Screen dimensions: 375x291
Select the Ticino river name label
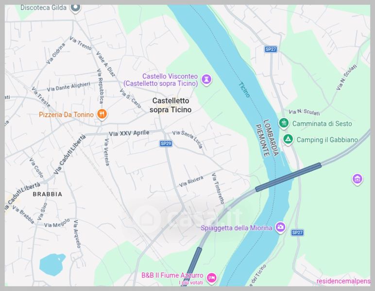(244, 90)
